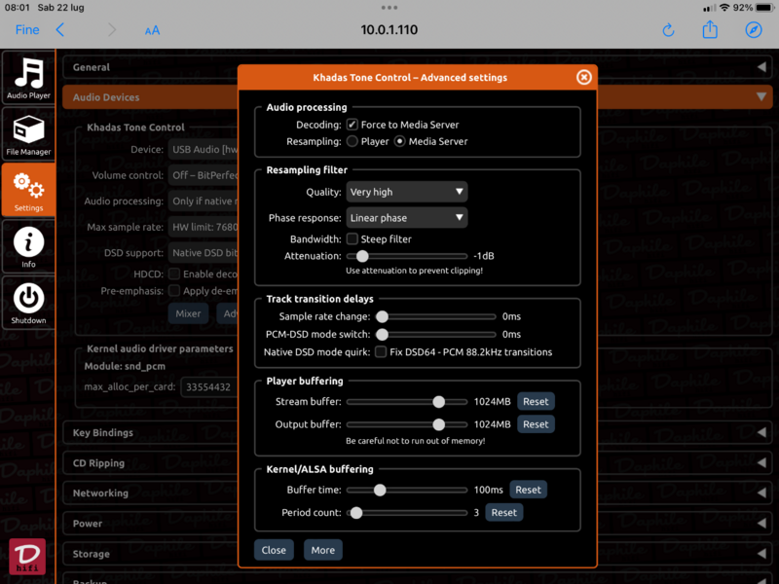Open the Phase response dropdown

coord(407,218)
